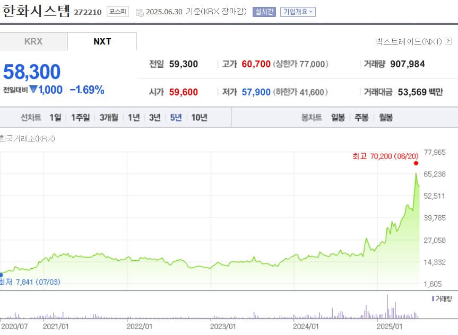This screenshot has height=335, width=458.
Task: Click the 최저 7,841 (07/03) label
Action: pyautogui.click(x=30, y=282)
